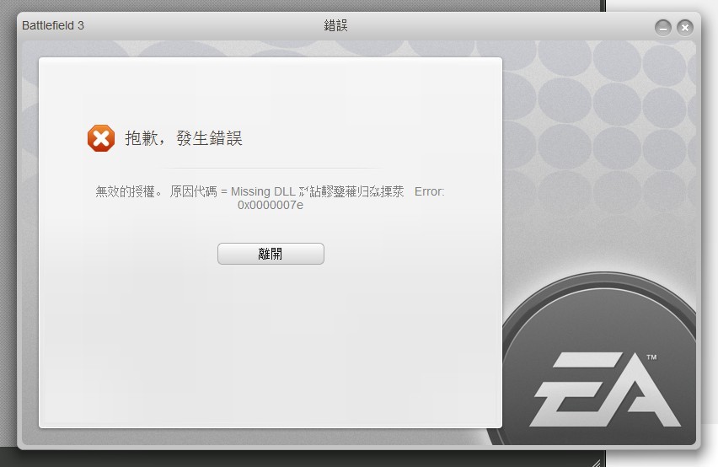The width and height of the screenshot is (718, 467).
Task: Click the resize grip at window corner
Action: point(595,463)
